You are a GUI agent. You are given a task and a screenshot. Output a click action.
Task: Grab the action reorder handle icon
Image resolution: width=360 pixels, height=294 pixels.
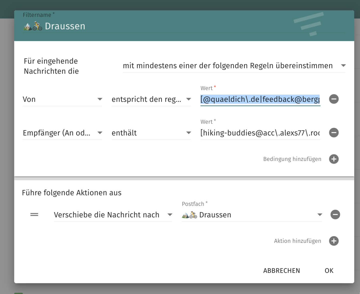click(x=34, y=214)
